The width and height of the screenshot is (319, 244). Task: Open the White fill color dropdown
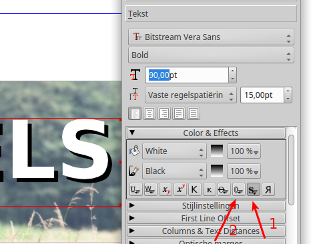coord(174,151)
